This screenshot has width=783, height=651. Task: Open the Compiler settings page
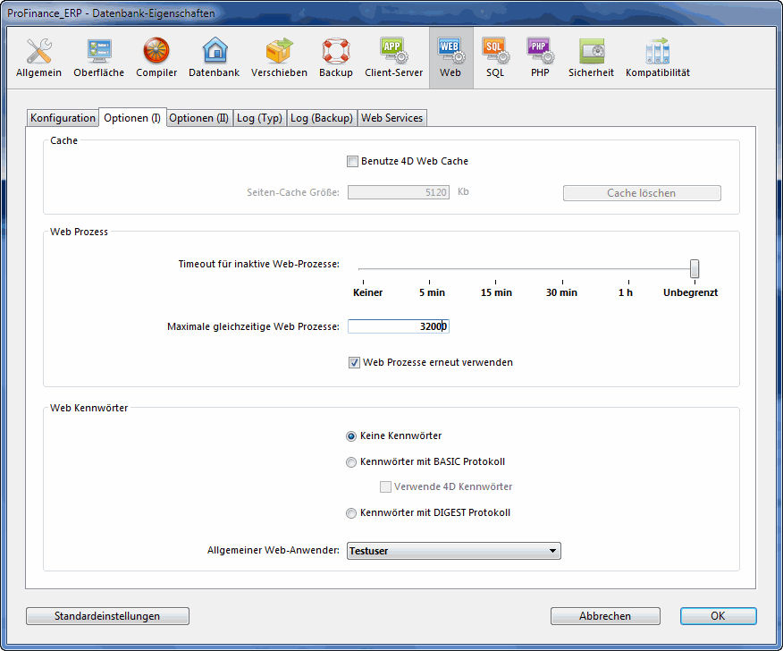click(156, 57)
